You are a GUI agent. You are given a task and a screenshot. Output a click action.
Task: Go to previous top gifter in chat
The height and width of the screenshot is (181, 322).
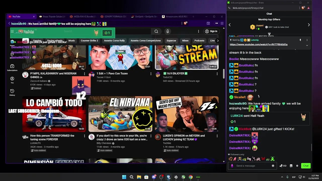click(229, 25)
